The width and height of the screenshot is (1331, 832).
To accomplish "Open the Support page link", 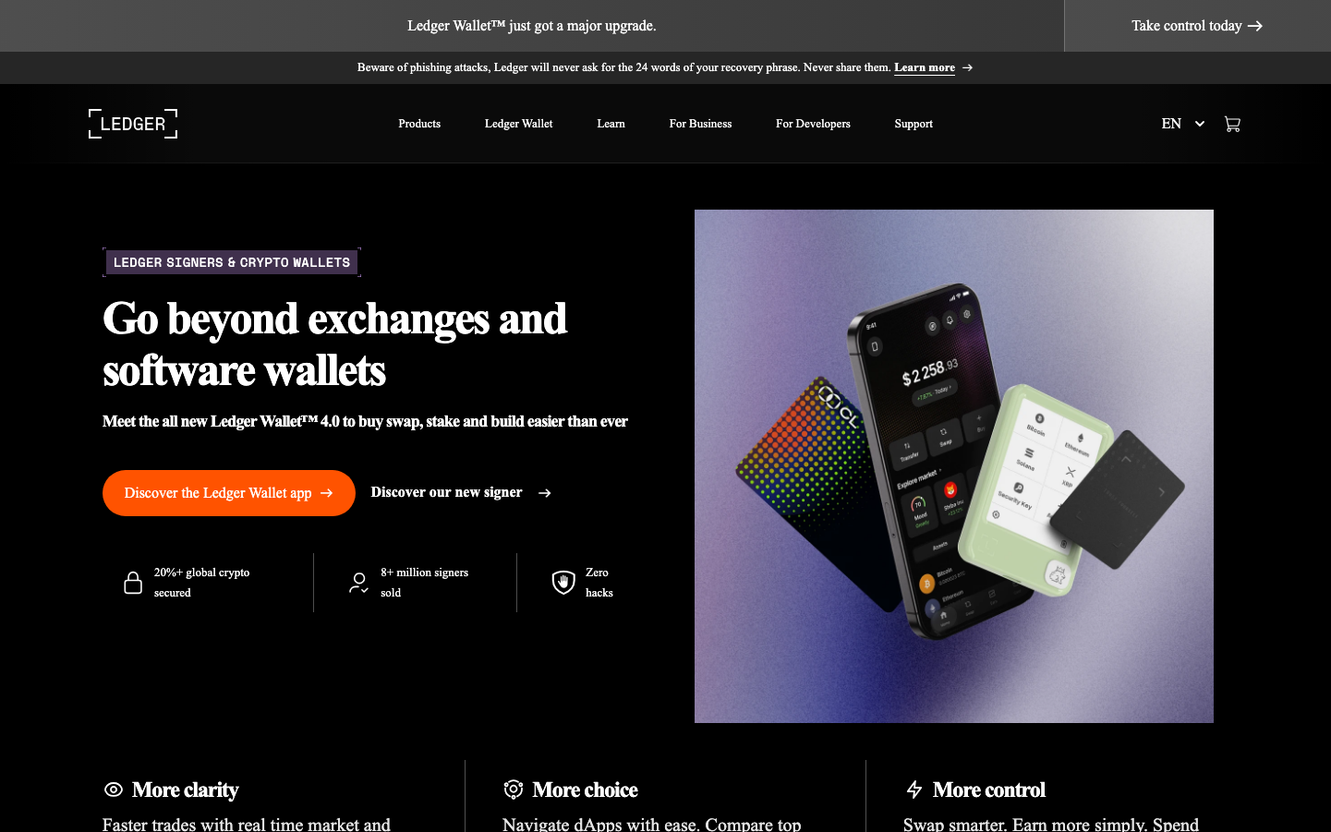I will [x=914, y=124].
